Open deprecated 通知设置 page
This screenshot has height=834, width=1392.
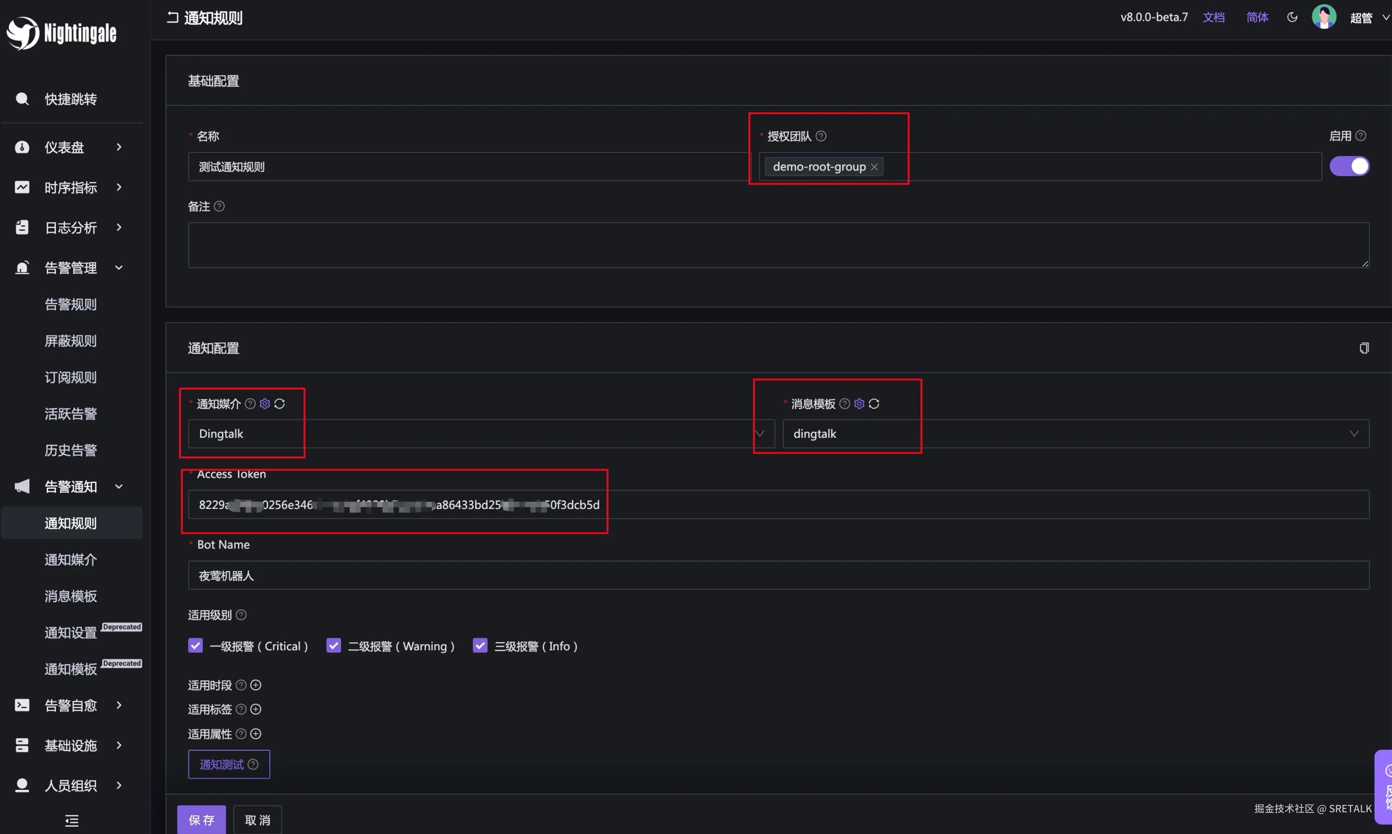point(71,632)
